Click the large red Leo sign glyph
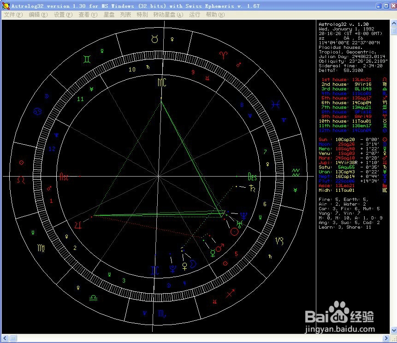The height and width of the screenshot is (343, 397). (x=21, y=180)
